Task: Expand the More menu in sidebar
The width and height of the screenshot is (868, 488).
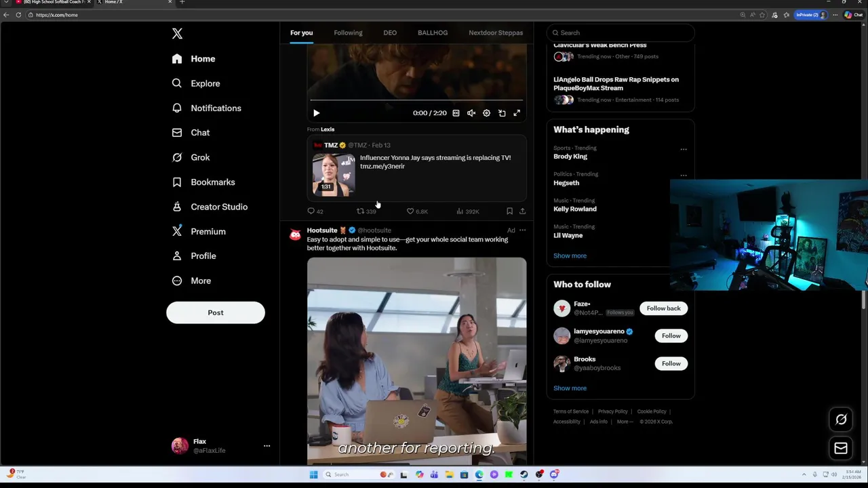Action: tap(191, 281)
